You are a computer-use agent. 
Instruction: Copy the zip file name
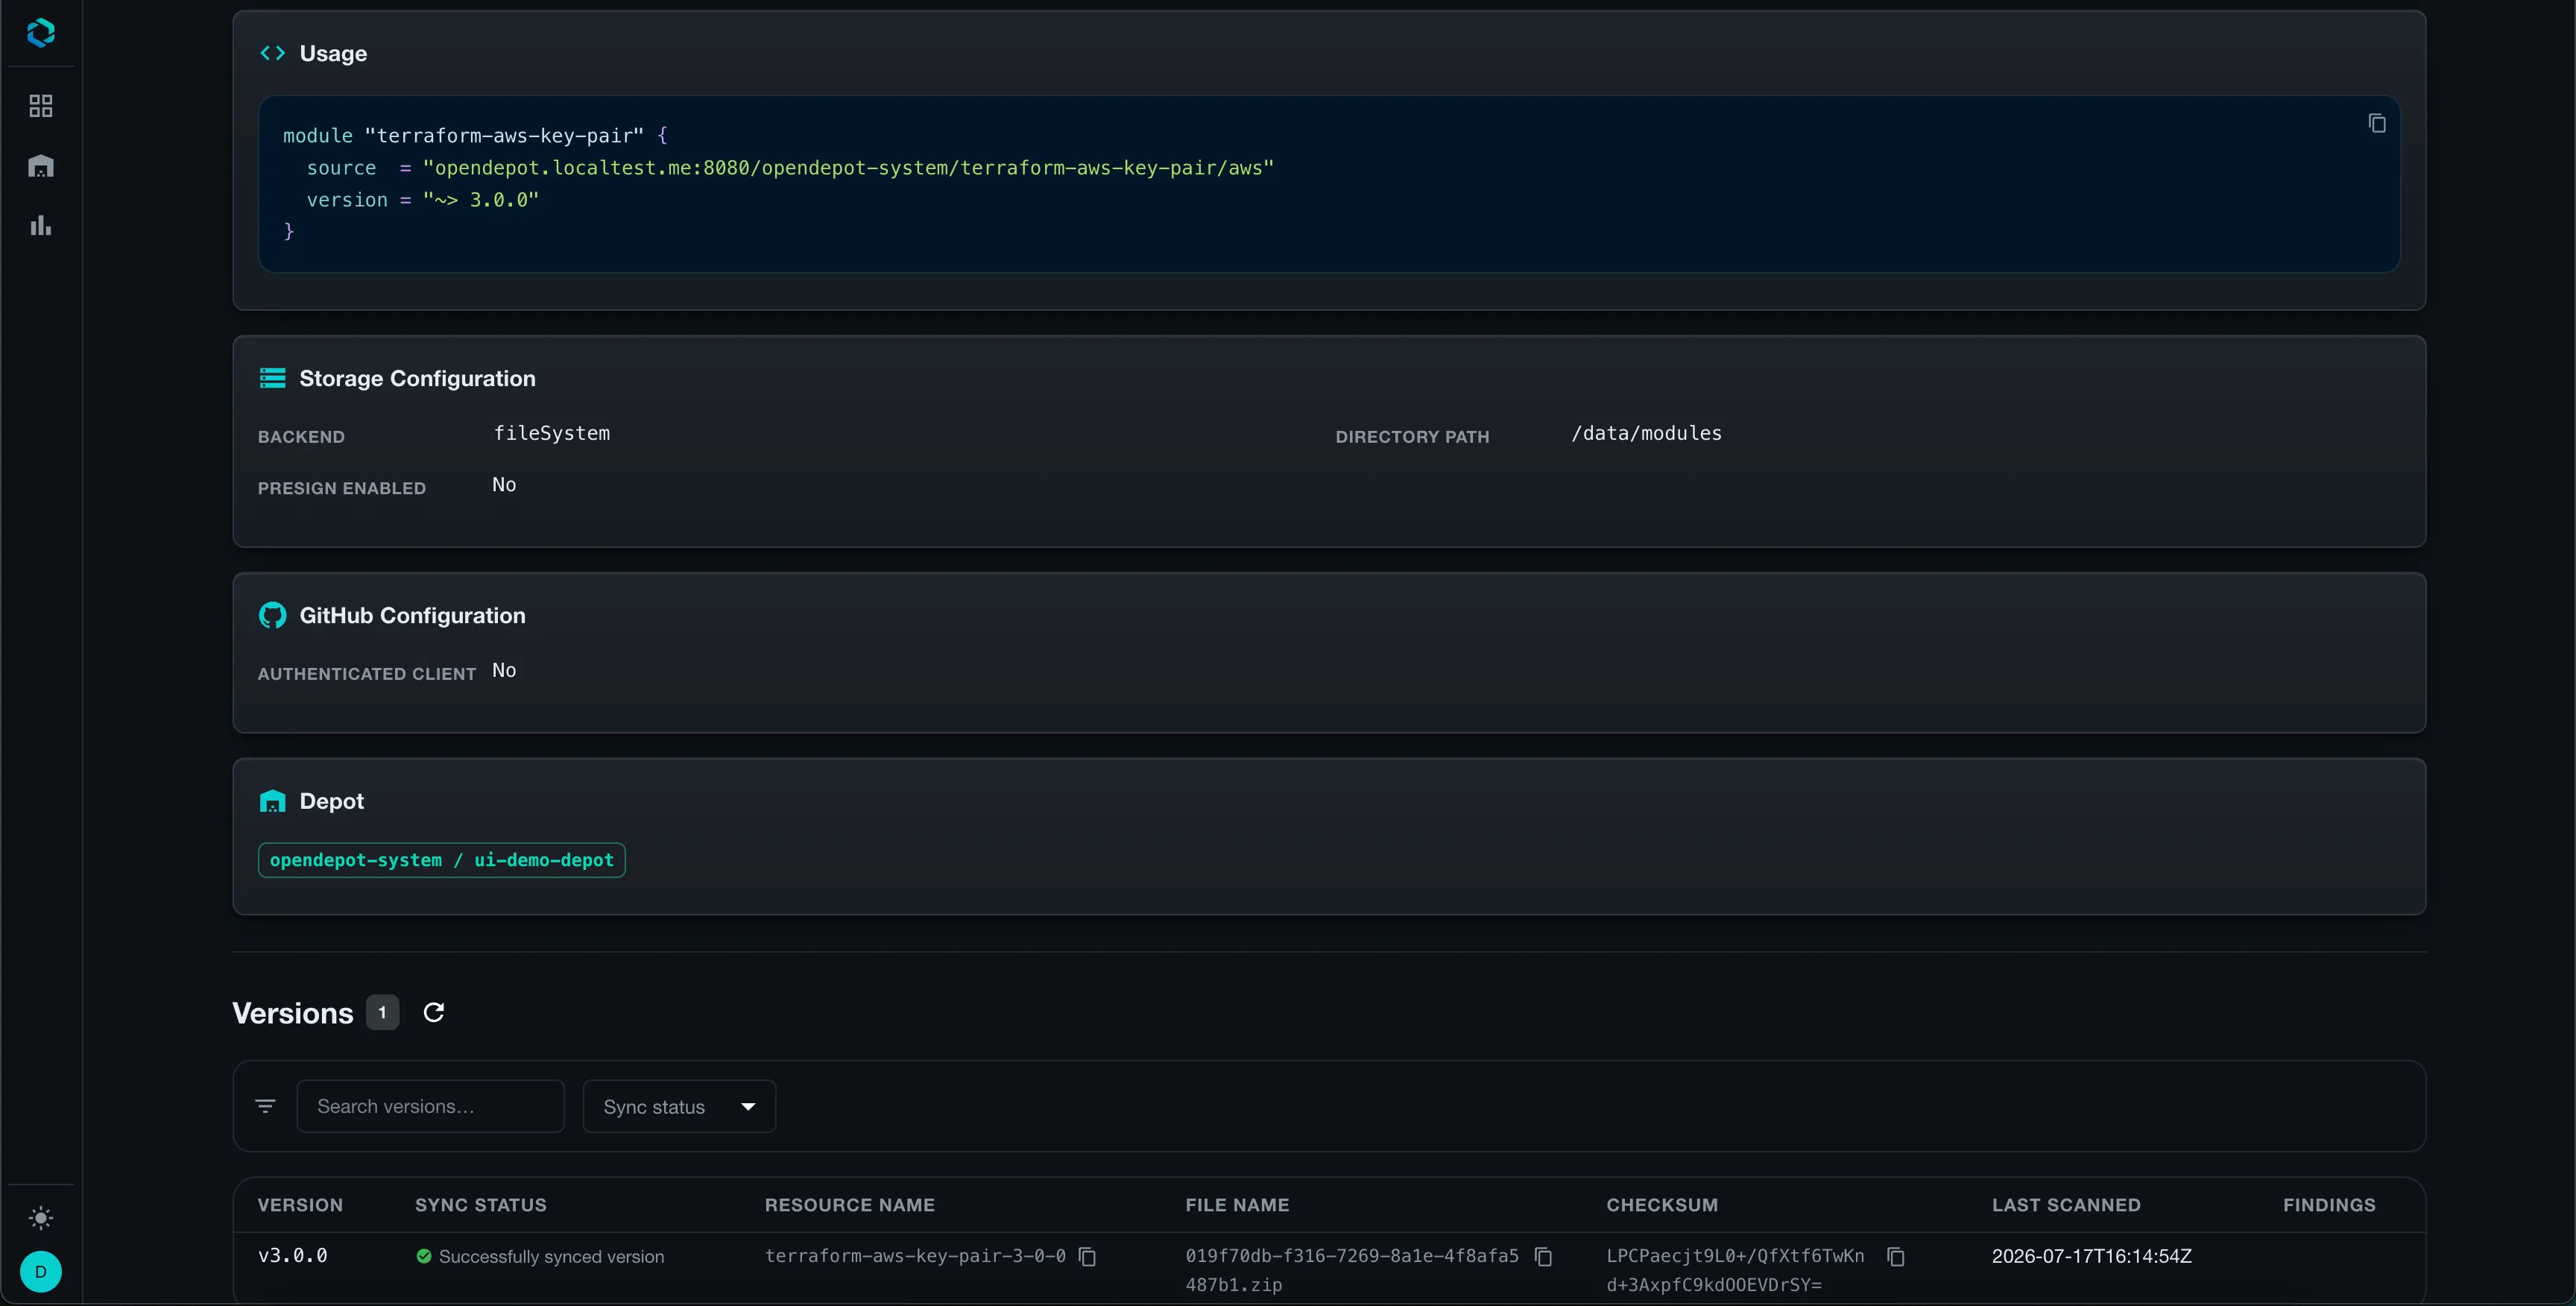pyautogui.click(x=1544, y=1257)
